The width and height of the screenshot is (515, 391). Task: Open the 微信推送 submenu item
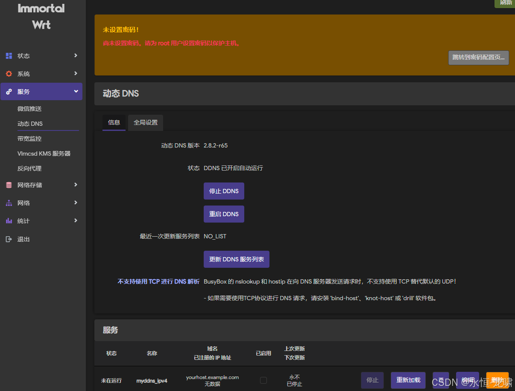(x=29, y=109)
